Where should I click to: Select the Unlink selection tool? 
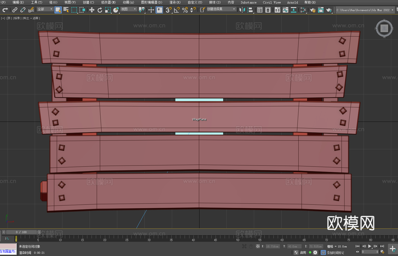[23, 10]
